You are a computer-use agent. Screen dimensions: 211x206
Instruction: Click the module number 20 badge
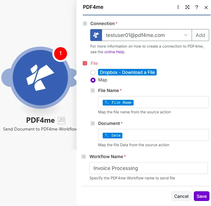(x=61, y=120)
